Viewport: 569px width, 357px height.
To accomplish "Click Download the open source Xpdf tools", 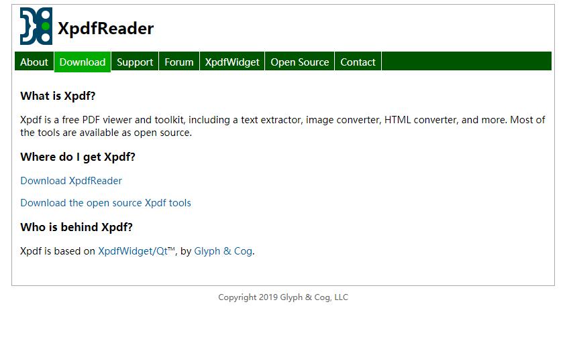I will [x=105, y=203].
